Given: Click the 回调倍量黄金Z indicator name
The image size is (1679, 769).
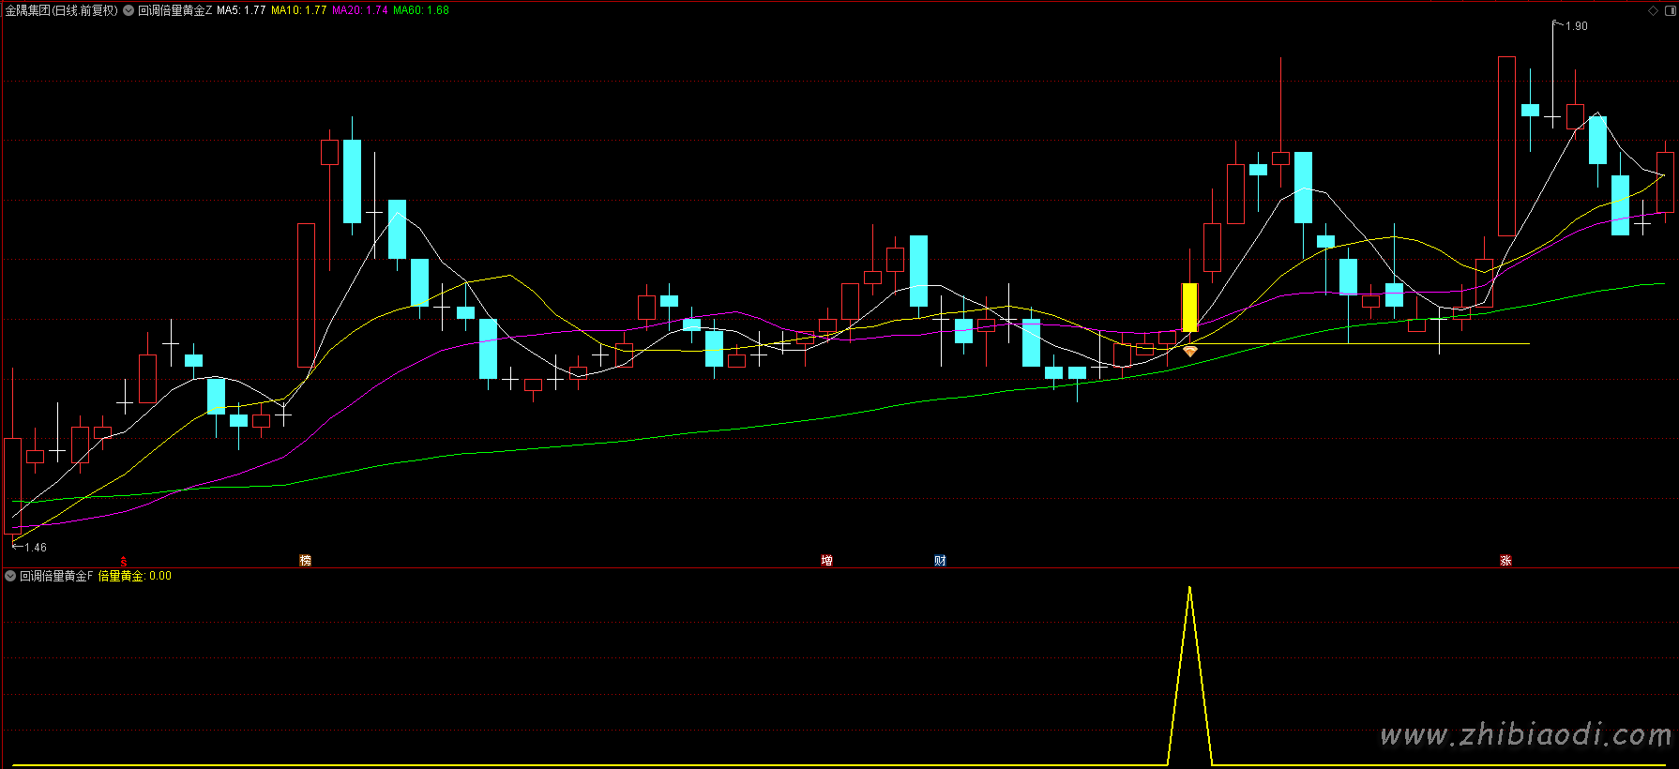Looking at the screenshot, I should [175, 10].
